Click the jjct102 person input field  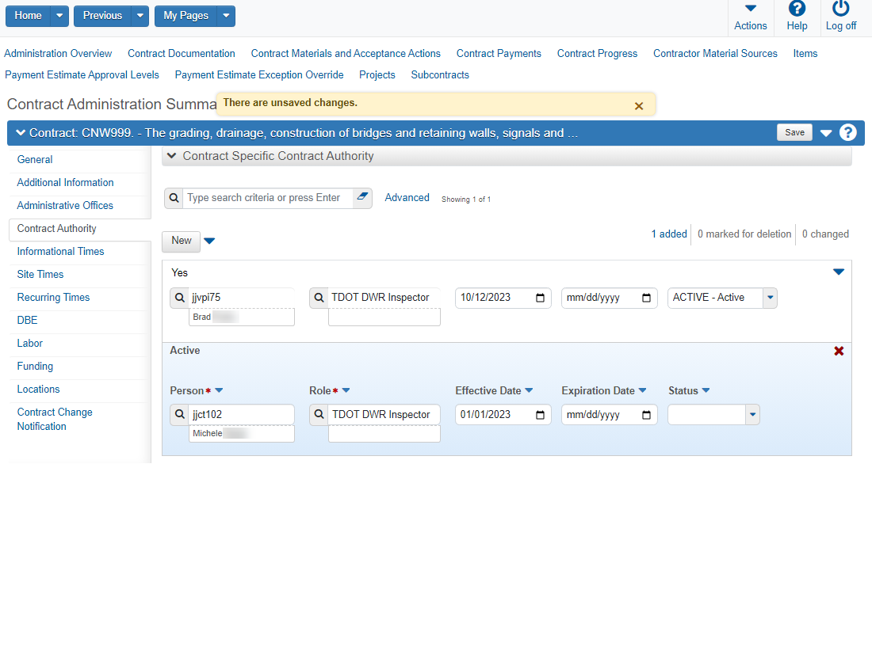pyautogui.click(x=241, y=415)
